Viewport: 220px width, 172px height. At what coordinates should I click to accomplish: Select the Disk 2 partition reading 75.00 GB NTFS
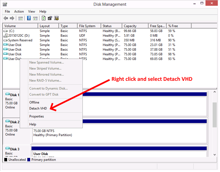pos(119,133)
